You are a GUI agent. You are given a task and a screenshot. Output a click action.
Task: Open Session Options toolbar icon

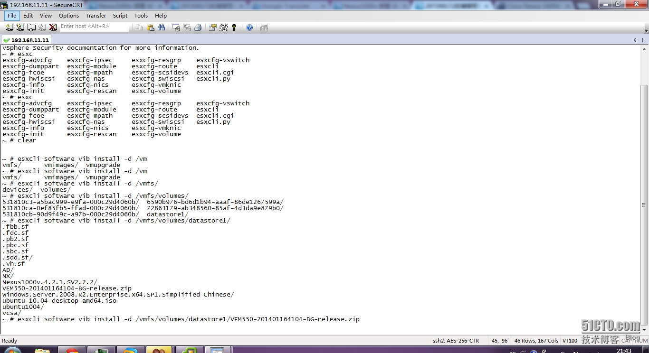(212, 28)
